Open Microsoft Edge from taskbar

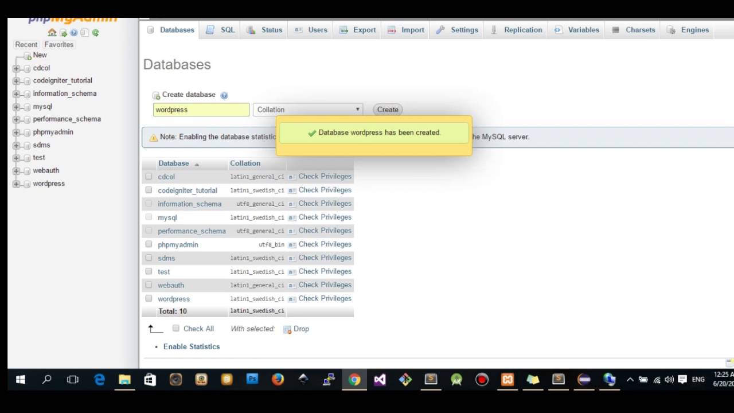99,380
